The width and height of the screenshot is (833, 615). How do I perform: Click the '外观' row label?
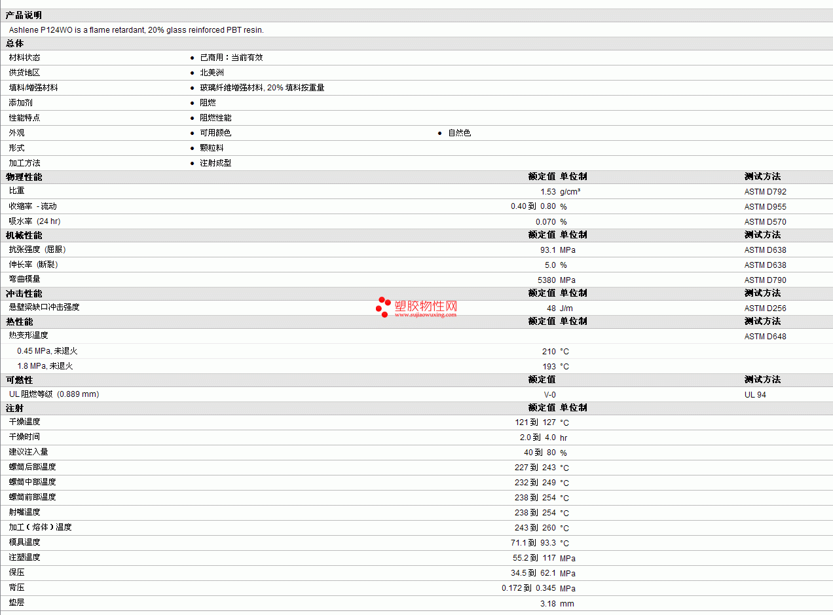click(x=16, y=133)
